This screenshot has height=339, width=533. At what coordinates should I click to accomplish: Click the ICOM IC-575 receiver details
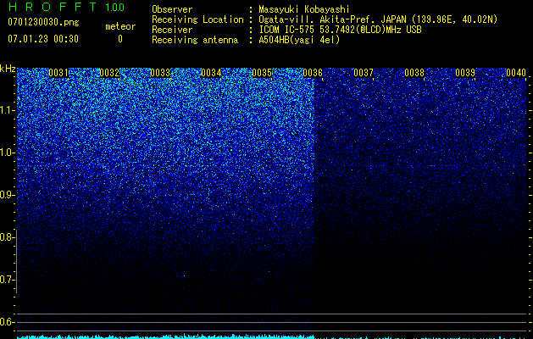(340, 30)
